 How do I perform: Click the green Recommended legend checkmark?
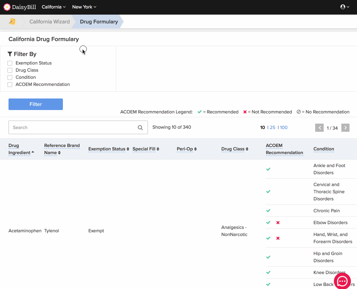200,112
